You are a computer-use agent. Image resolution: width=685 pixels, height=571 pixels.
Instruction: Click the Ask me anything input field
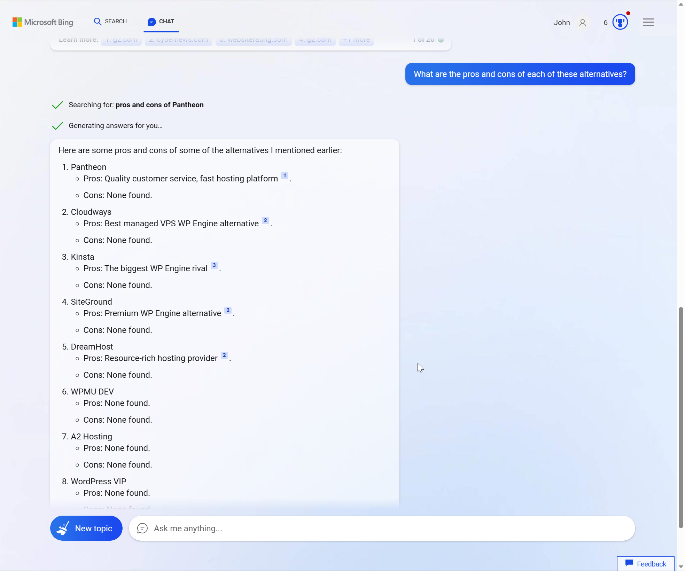pos(382,528)
